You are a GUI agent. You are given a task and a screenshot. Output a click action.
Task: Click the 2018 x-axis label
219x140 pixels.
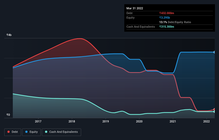[72, 121]
